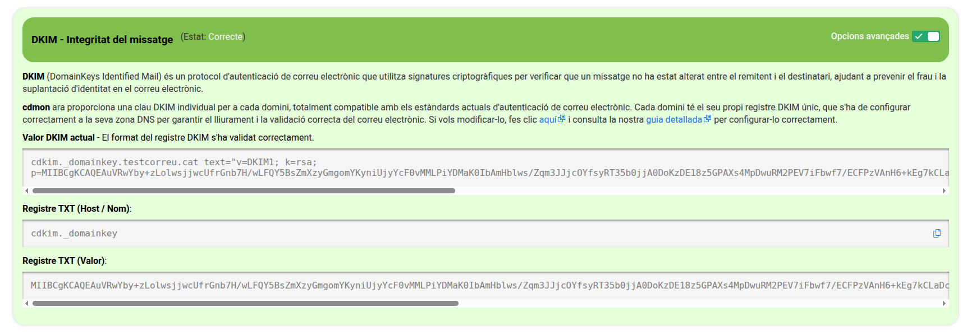Image resolution: width=967 pixels, height=335 pixels.
Task: Open the "aquí" link
Action: point(548,120)
